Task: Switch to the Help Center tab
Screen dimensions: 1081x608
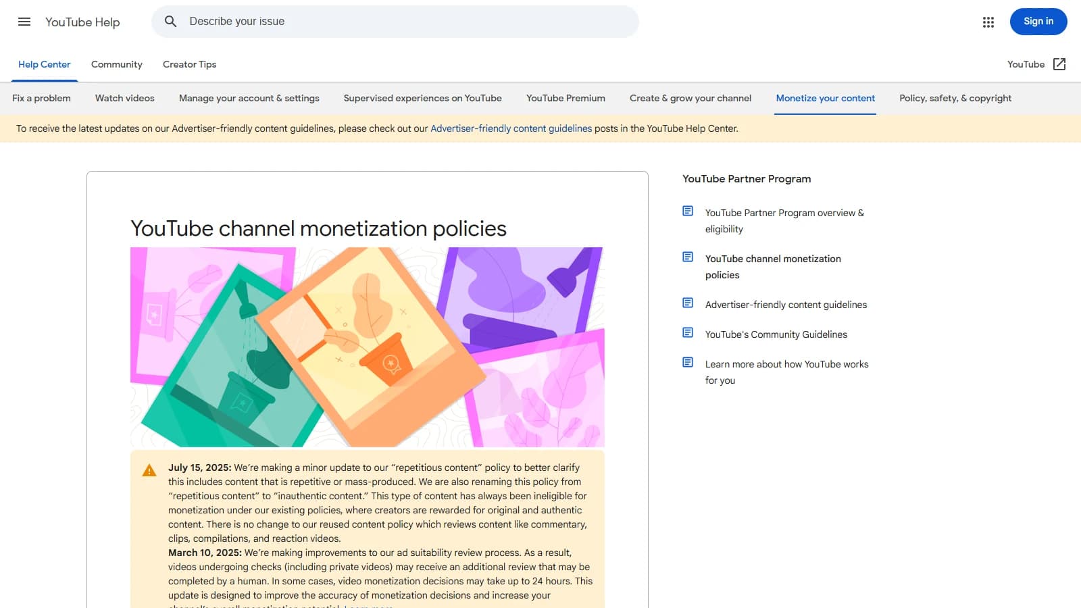Action: (x=44, y=64)
